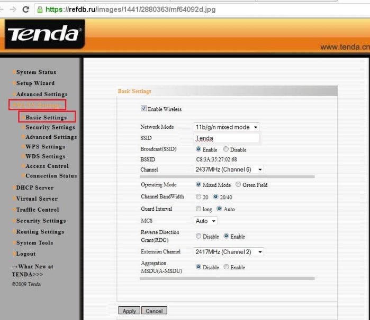This screenshot has height=320, width=370.
Task: Click the Apply button
Action: click(129, 310)
